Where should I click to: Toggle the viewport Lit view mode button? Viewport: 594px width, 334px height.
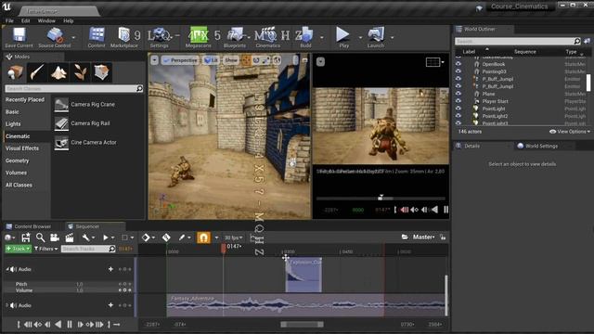pos(211,60)
